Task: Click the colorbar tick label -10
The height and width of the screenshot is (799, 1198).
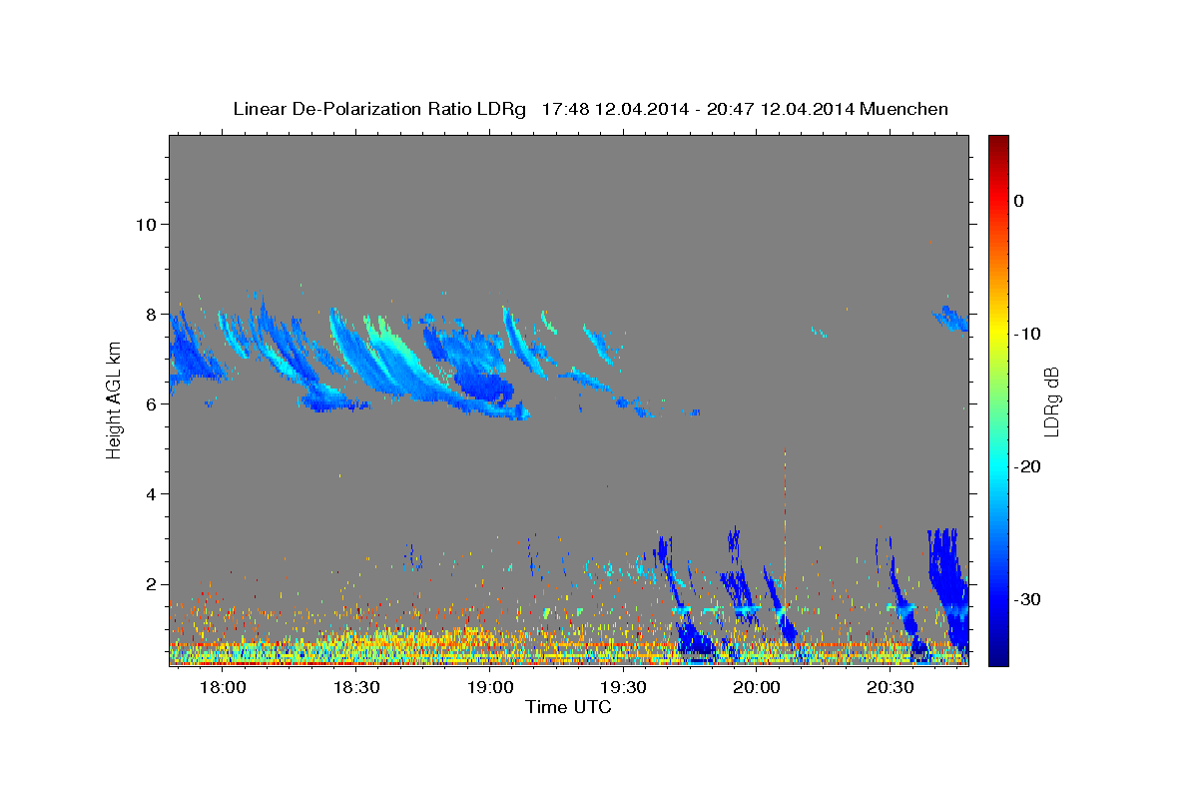Action: pyautogui.click(x=1027, y=334)
